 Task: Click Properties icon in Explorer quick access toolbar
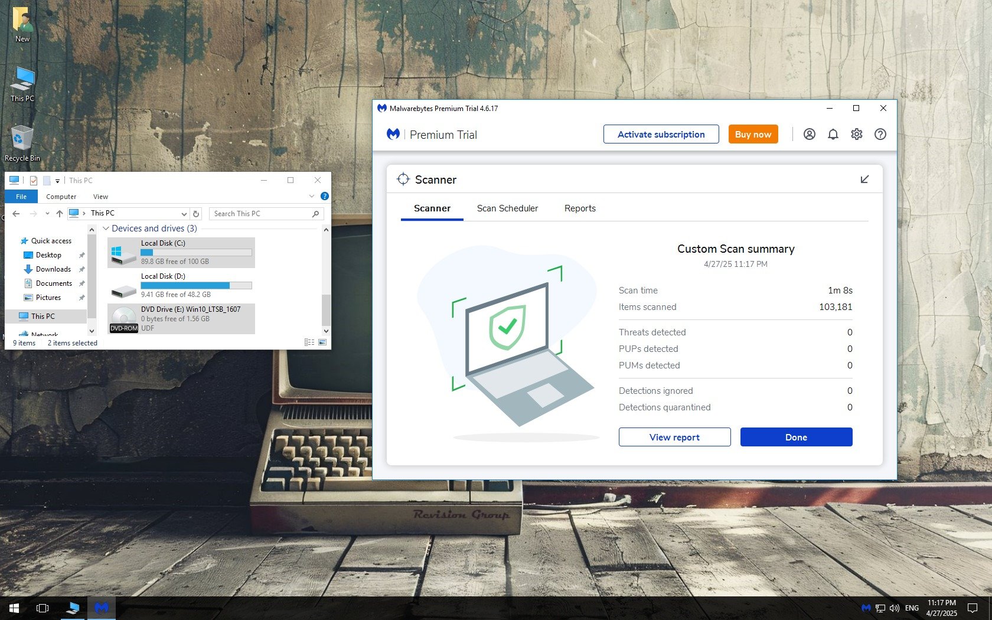coord(34,180)
